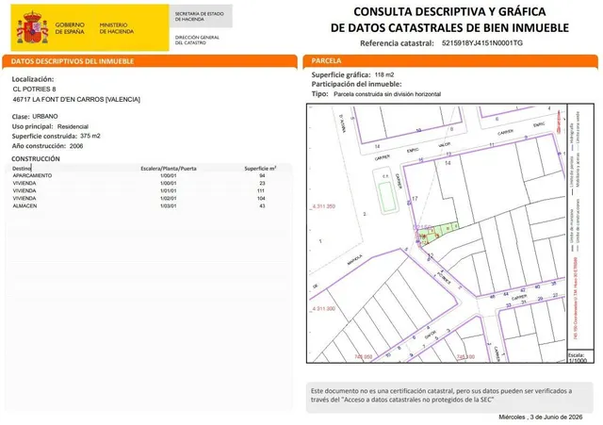Image resolution: width=603 pixels, height=425 pixels.
Task: Click the 'Escalera/Planta/Puerta' column header
Action: [x=169, y=169]
